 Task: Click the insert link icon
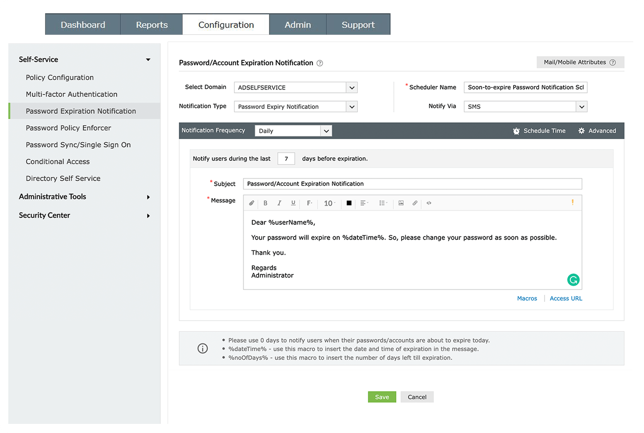(415, 203)
